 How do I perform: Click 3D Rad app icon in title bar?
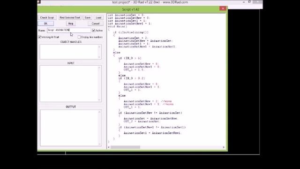pyautogui.click(x=39, y=2)
